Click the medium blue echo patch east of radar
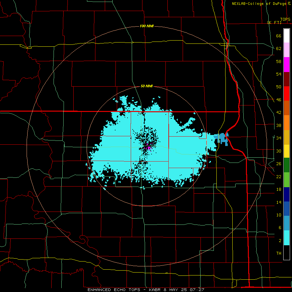Screen dimensions: 292x292 pyautogui.click(x=222, y=139)
